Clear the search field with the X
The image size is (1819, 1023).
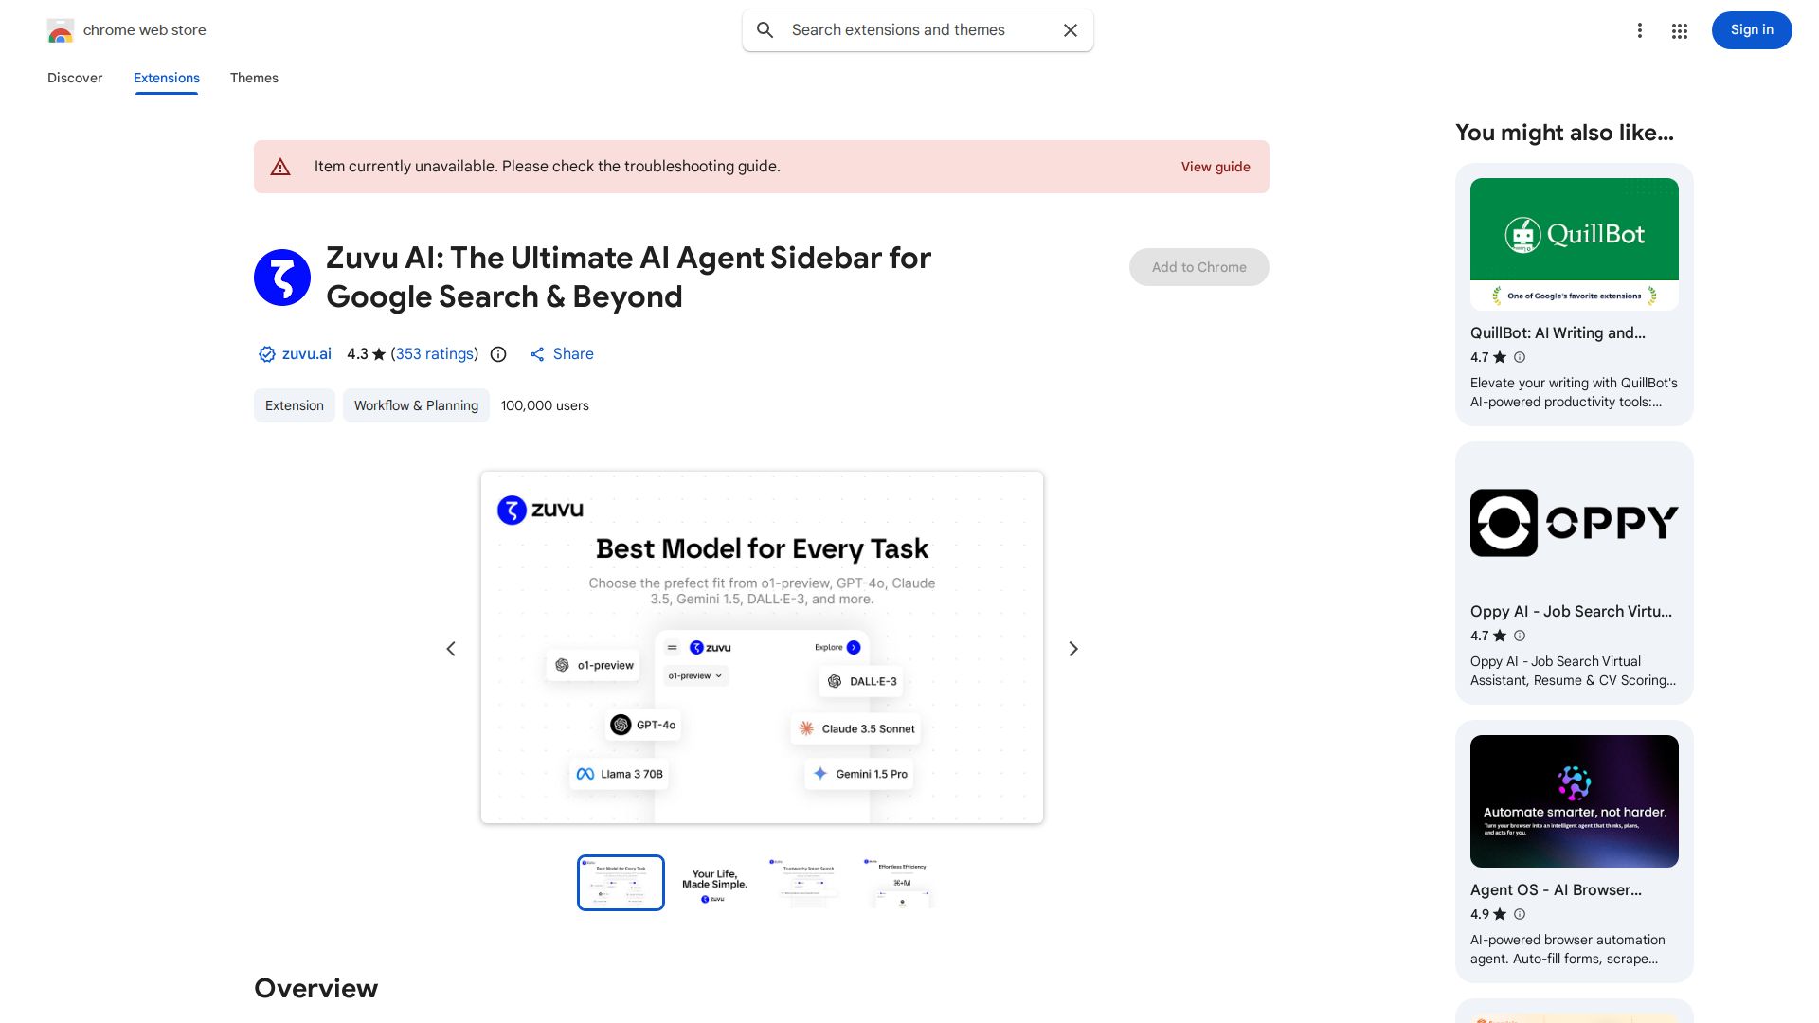point(1070,30)
